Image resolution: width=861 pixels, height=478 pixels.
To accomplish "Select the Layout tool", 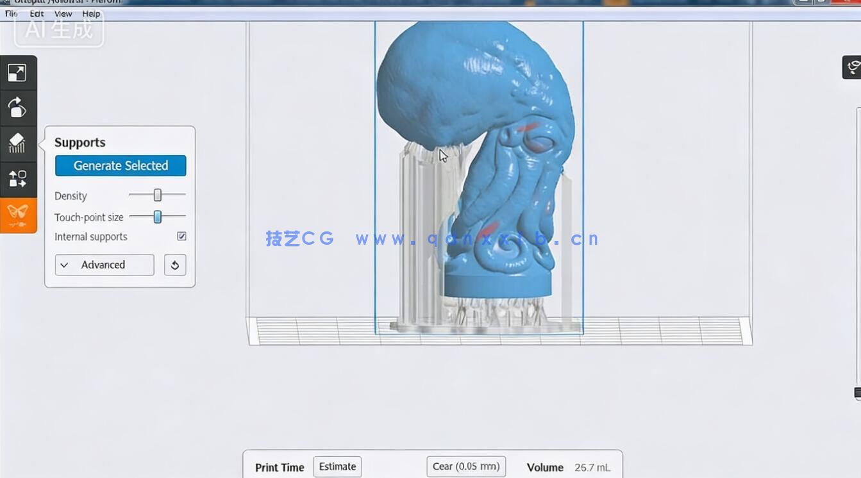I will click(x=17, y=179).
